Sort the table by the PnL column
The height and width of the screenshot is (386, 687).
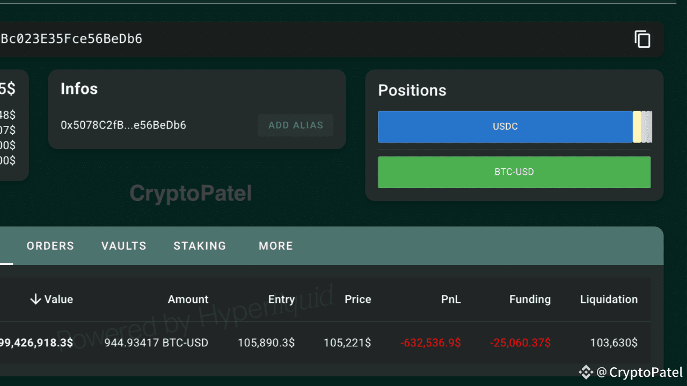pos(451,299)
